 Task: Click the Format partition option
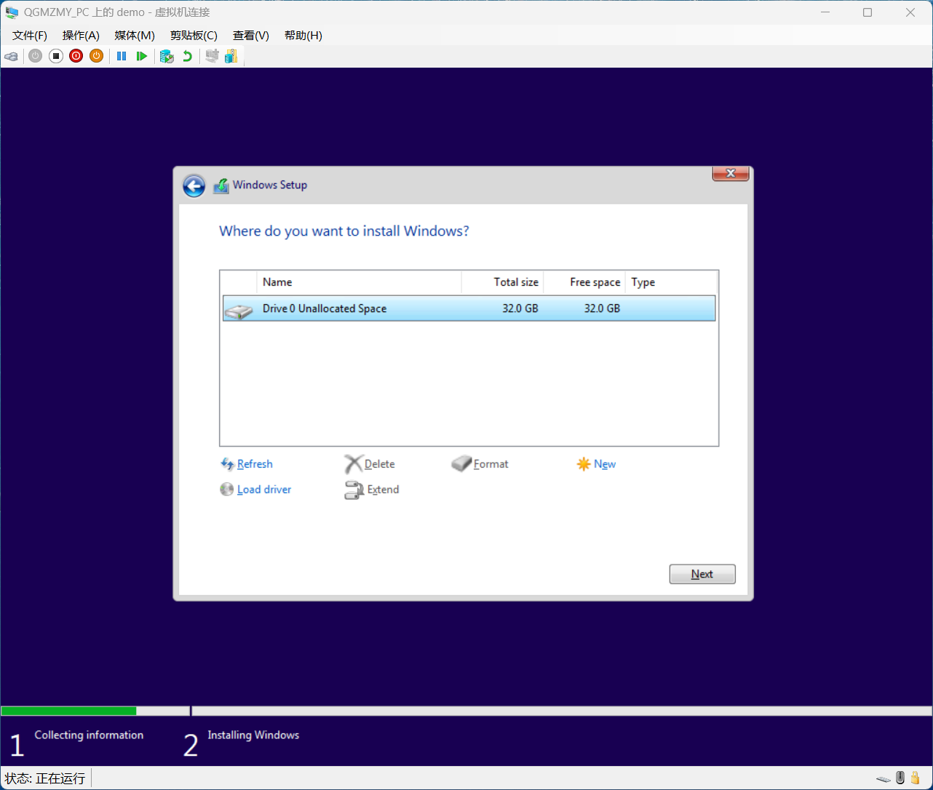pos(480,464)
